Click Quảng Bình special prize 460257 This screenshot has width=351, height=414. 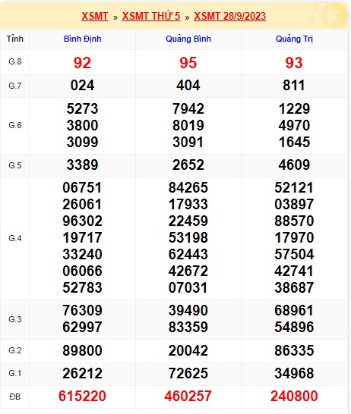188,396
